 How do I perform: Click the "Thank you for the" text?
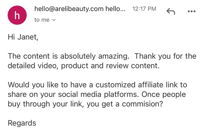click(x=165, y=57)
